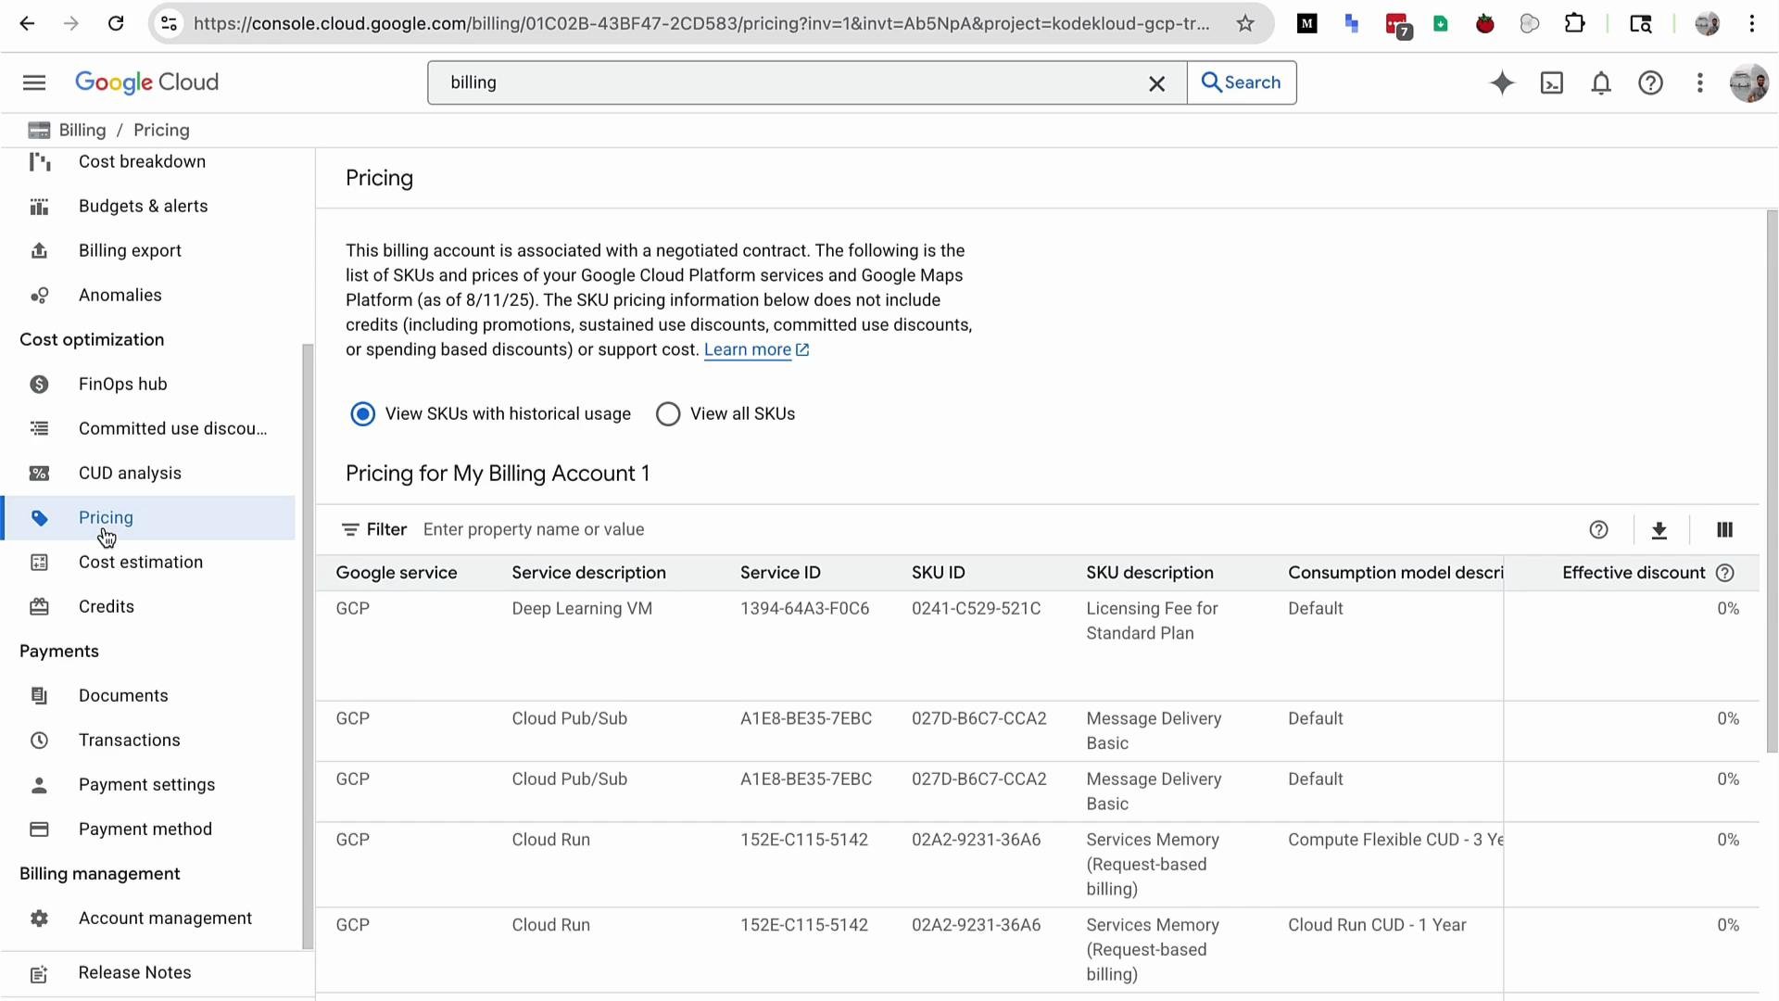Open Gemini AI assistant sparkle icon

[1502, 82]
